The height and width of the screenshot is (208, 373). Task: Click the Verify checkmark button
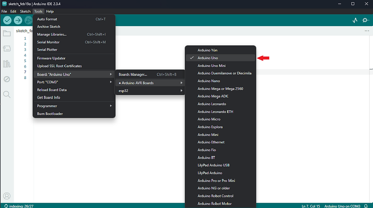(7, 20)
